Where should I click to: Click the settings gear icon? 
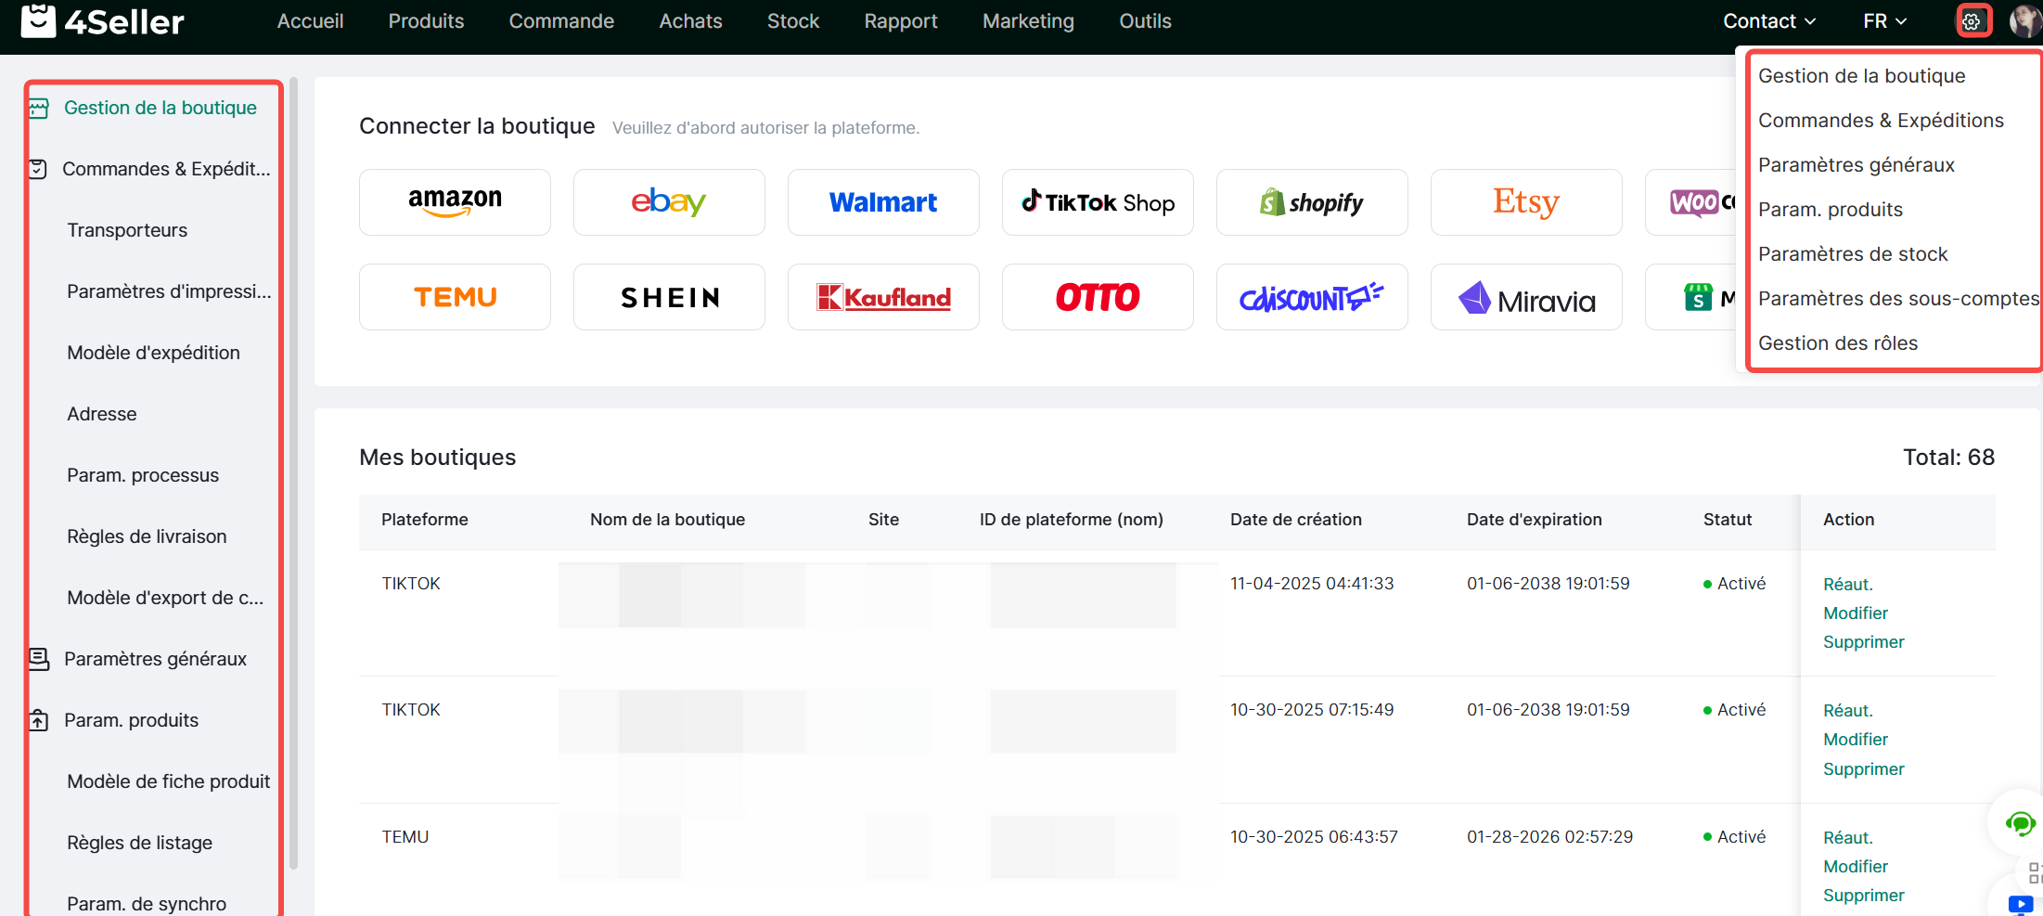point(1972,21)
